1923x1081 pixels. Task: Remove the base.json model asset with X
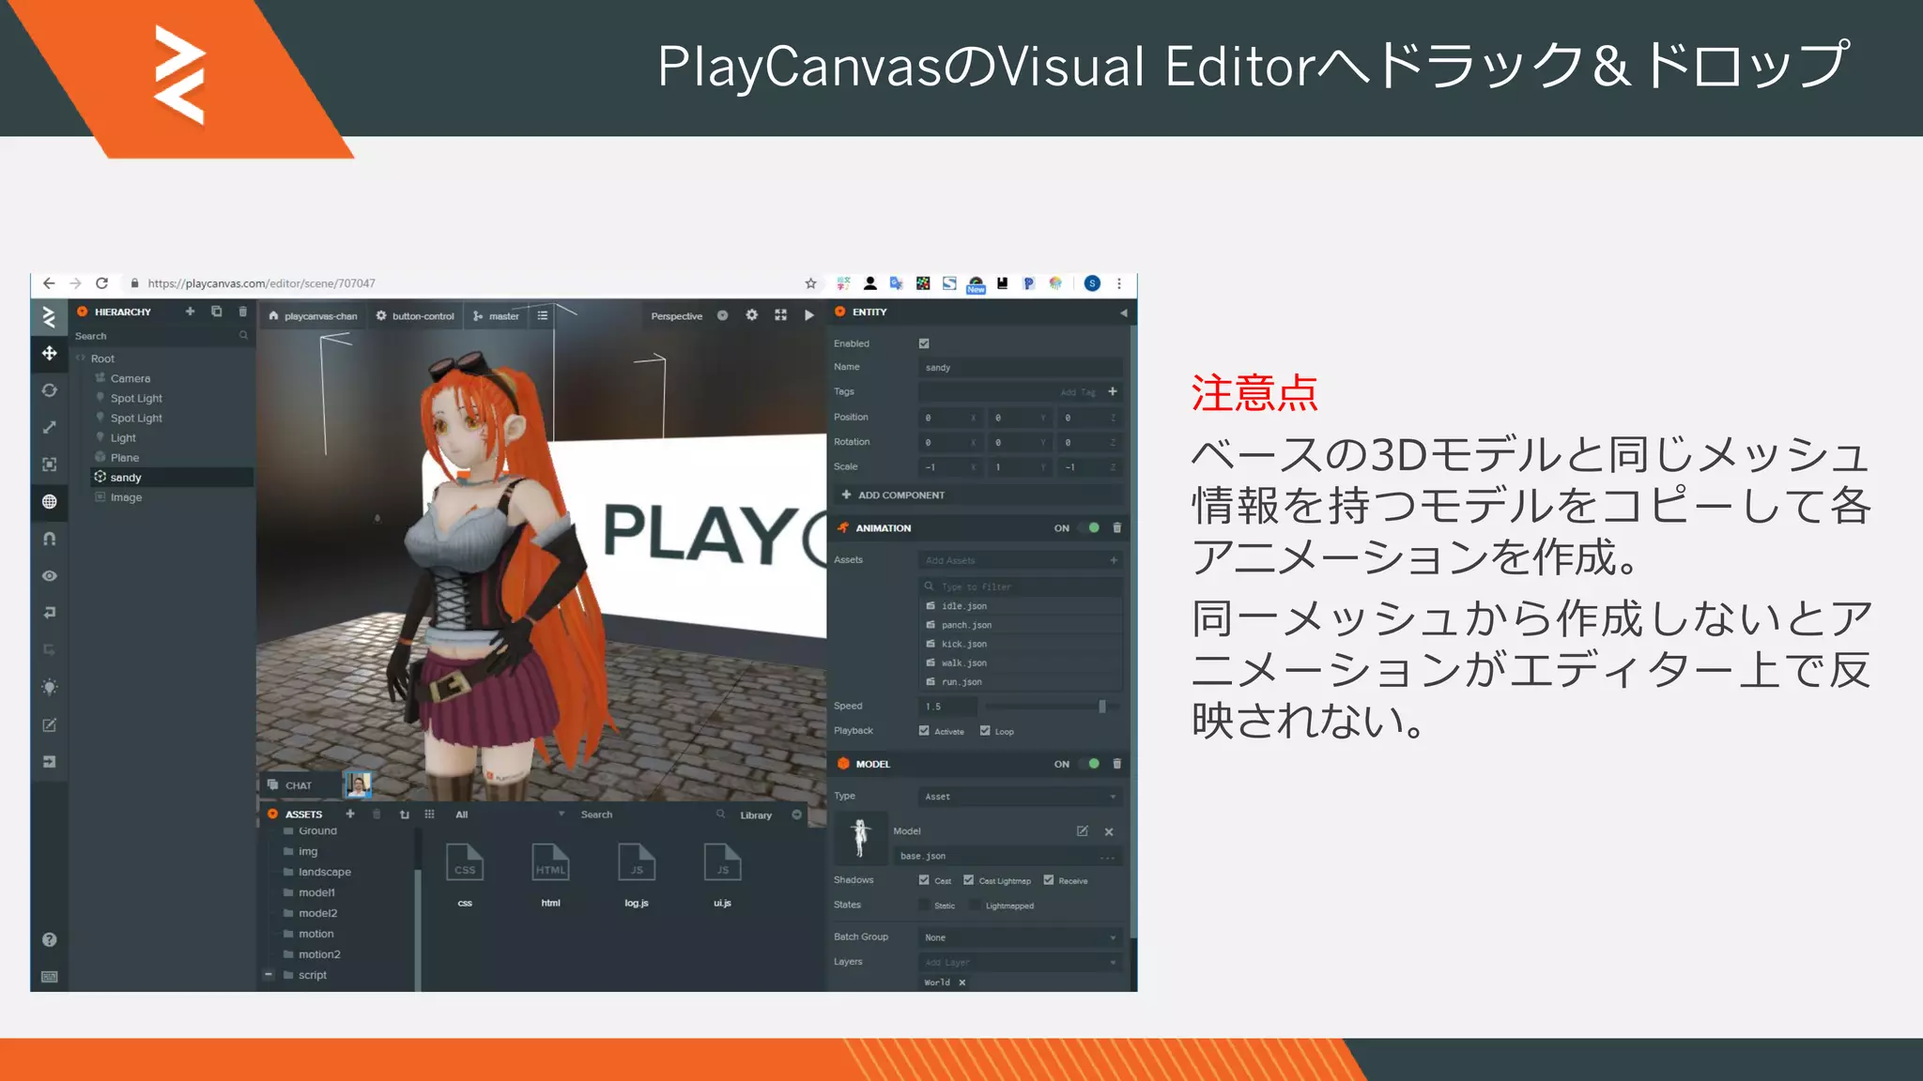coord(1109,831)
